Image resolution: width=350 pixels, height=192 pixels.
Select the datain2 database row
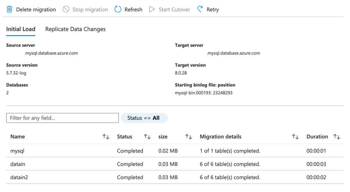click(x=19, y=177)
